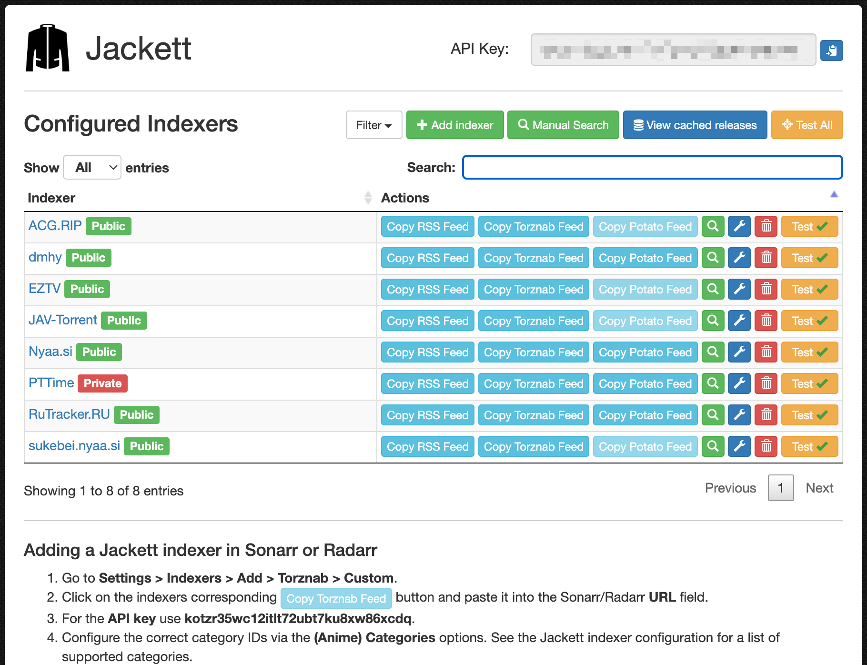The height and width of the screenshot is (665, 867).
Task: Select page 1 in pagination
Action: coord(780,488)
